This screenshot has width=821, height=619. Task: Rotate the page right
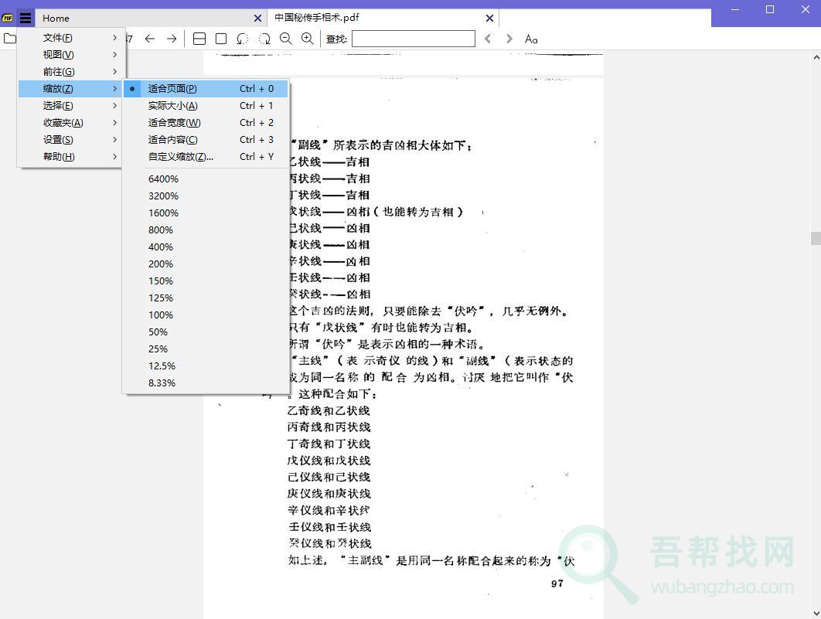[x=264, y=38]
